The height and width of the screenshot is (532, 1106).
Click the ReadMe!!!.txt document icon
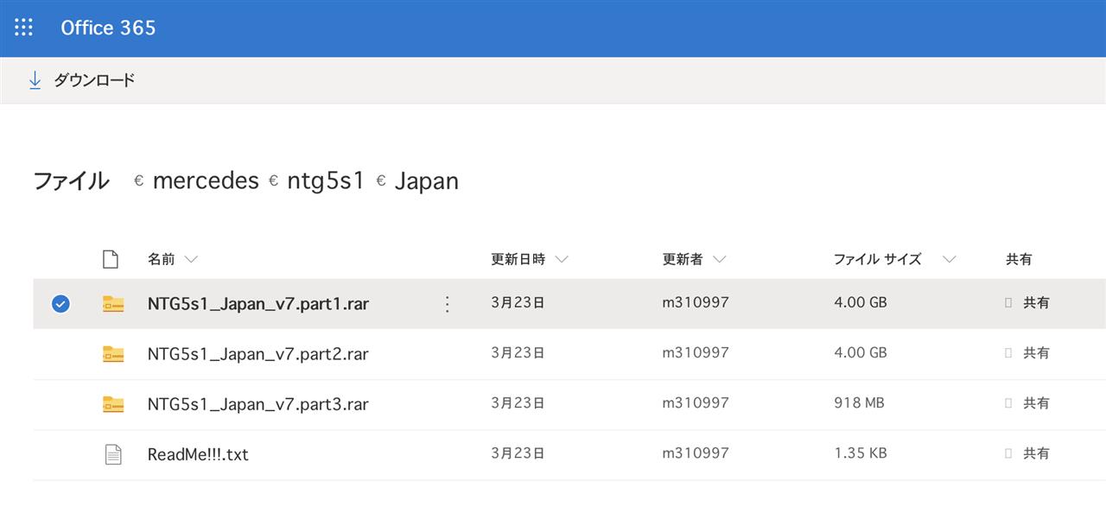pyautogui.click(x=113, y=453)
